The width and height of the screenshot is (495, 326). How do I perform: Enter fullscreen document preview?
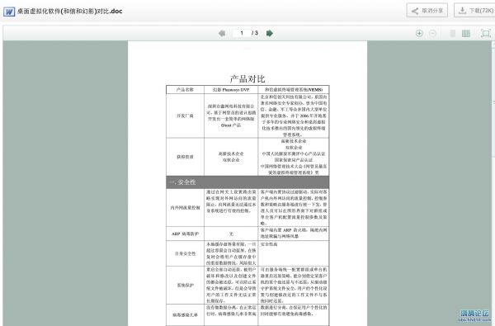[486, 33]
